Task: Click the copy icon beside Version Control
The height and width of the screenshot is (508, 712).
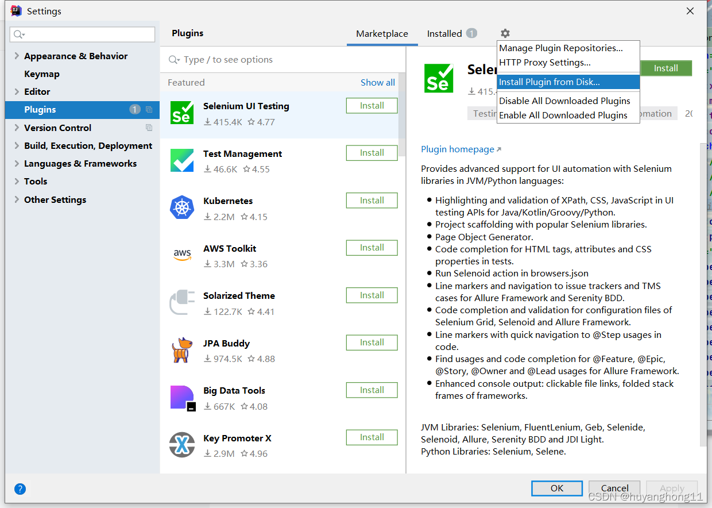Action: tap(149, 128)
